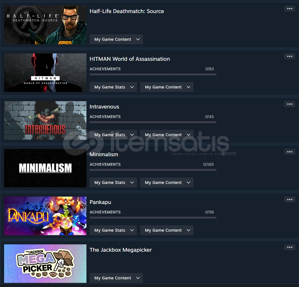Click the Intravenous game title

[104, 107]
